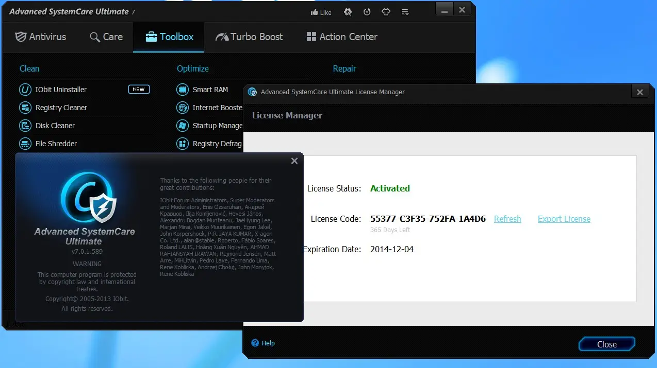657x368 pixels.
Task: Click the version number v7.0.1.589
Action: pos(87,252)
